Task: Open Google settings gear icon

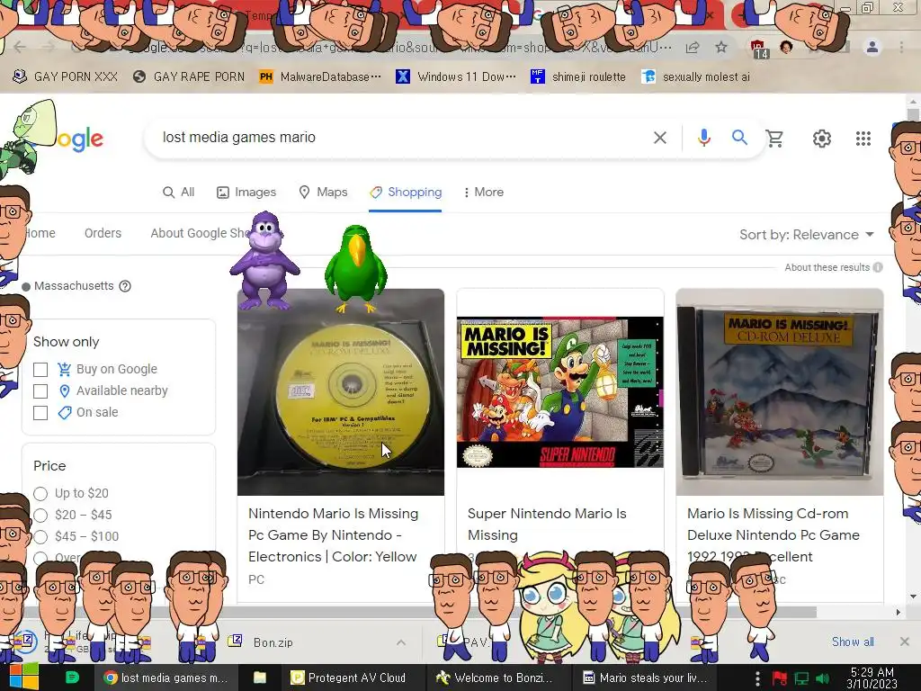Action: click(822, 139)
